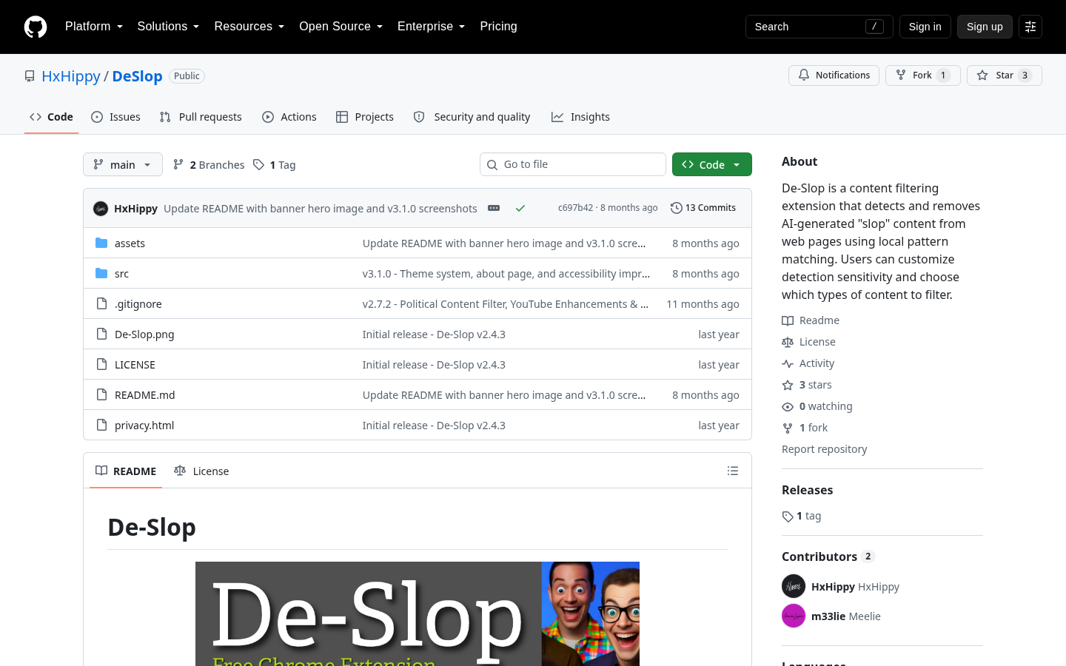Expand the Enterprise menu

tap(432, 27)
